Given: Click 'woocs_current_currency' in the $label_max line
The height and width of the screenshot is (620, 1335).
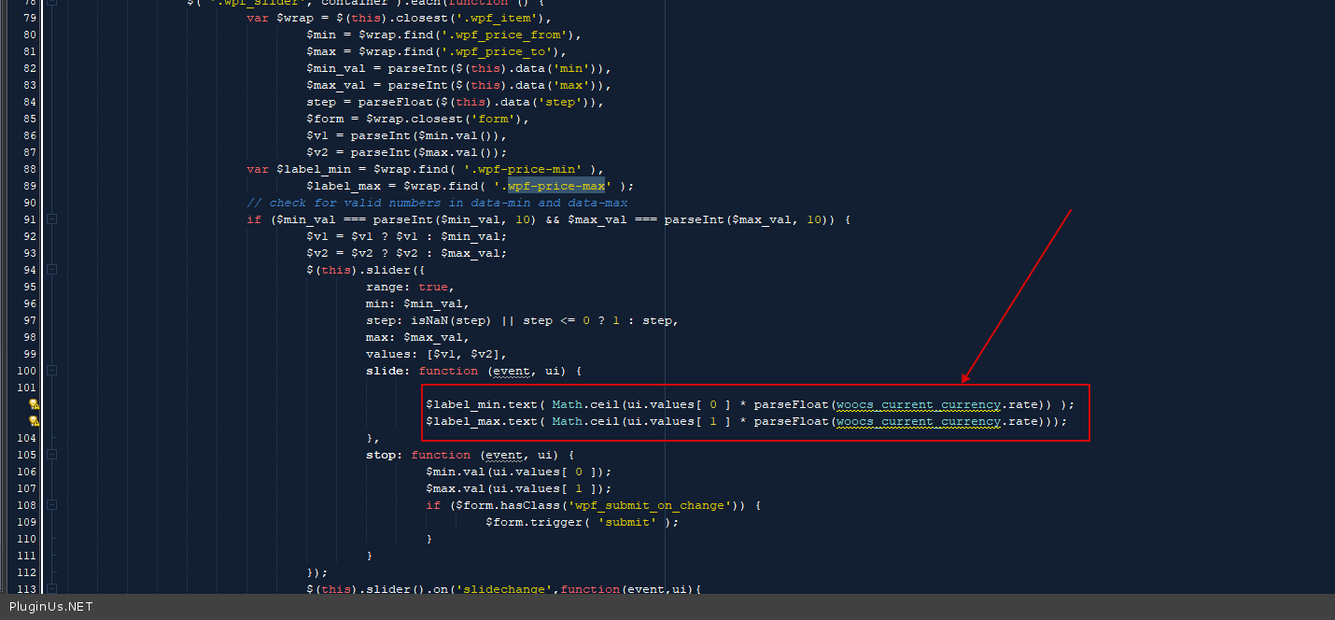Looking at the screenshot, I should (919, 421).
